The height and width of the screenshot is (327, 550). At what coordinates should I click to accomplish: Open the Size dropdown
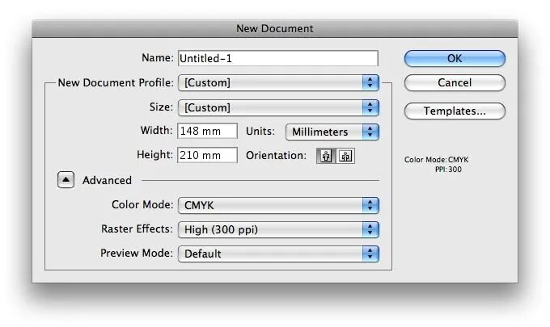coord(278,107)
